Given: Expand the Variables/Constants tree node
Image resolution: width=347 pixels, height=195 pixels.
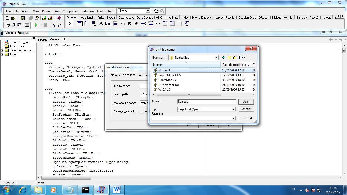Looking at the screenshot, I should click(2, 50).
